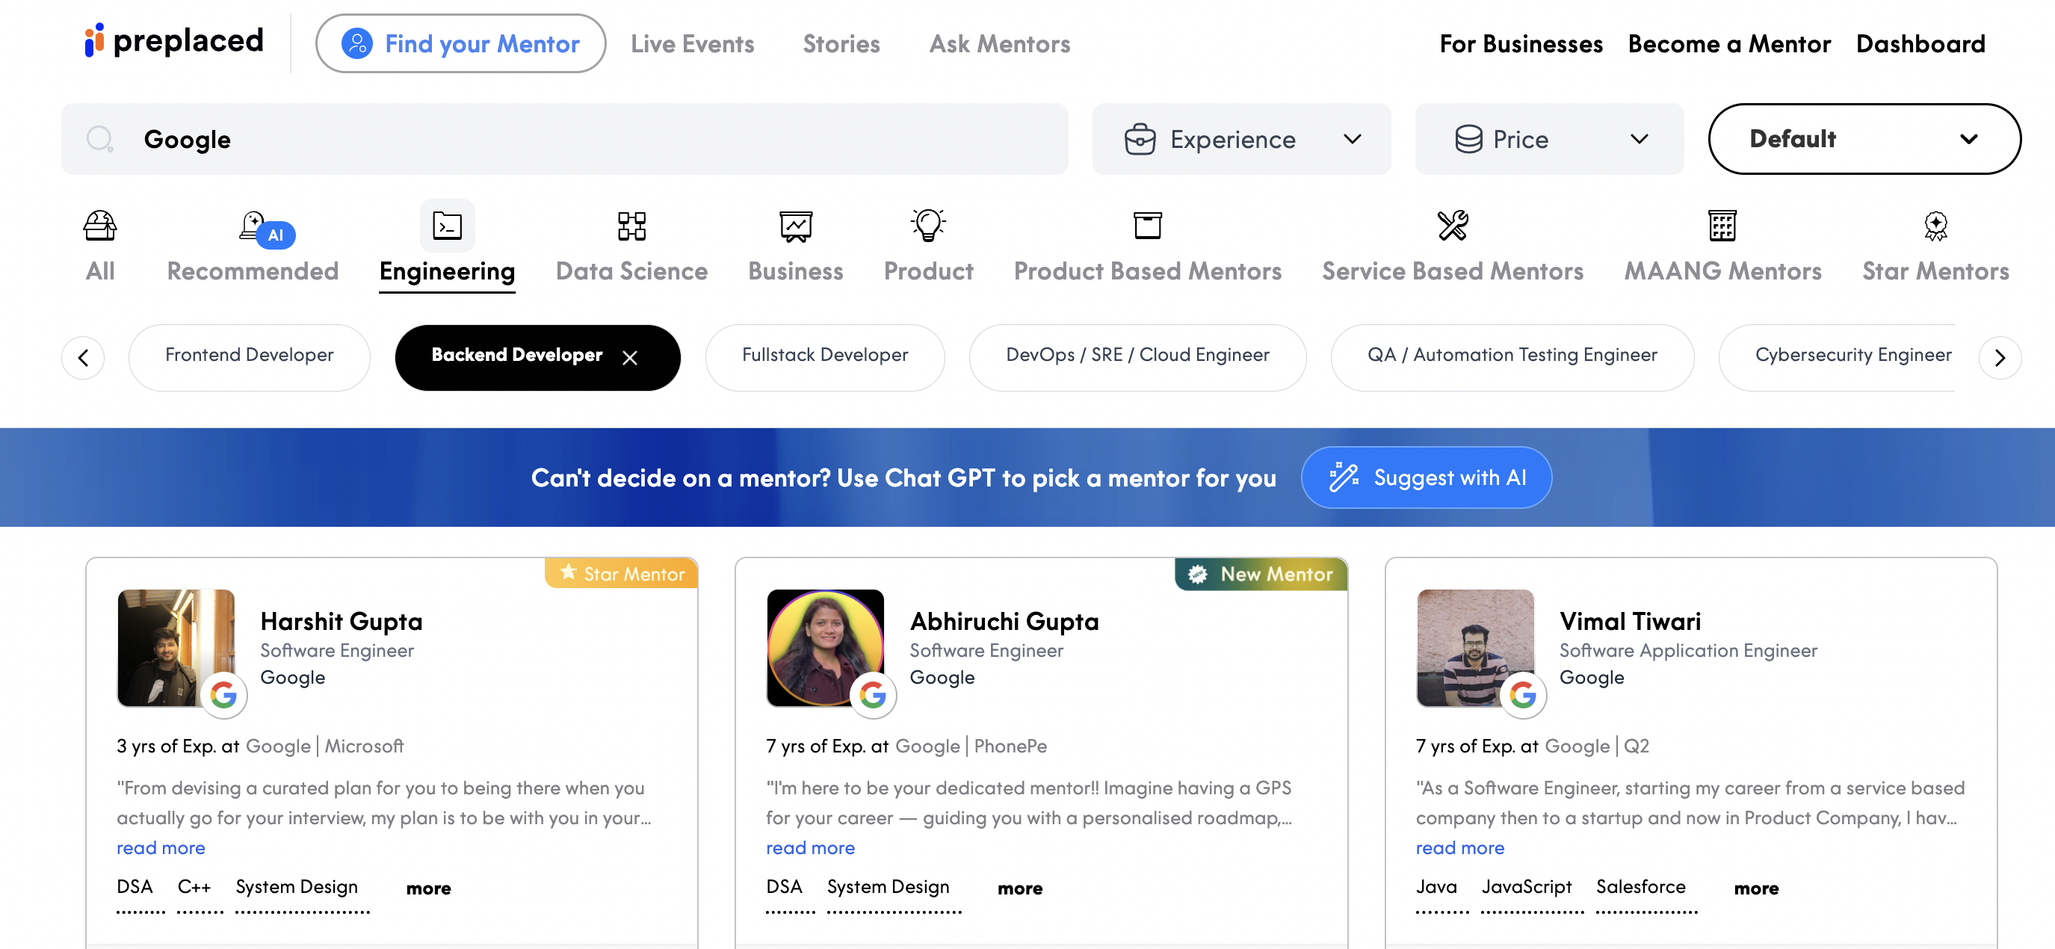Expand more skills on Abhiruchi Gupta's card

pyautogui.click(x=1019, y=888)
